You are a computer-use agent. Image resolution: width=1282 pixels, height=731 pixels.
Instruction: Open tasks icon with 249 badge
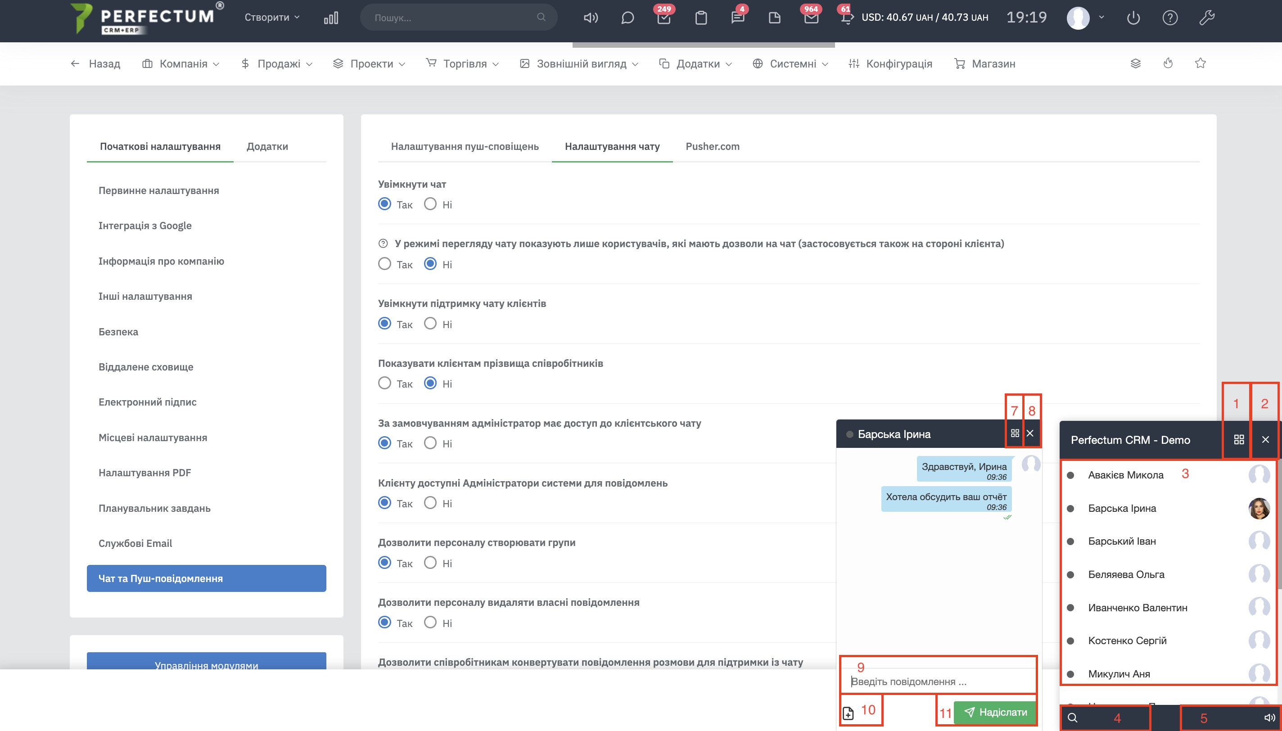click(x=664, y=18)
